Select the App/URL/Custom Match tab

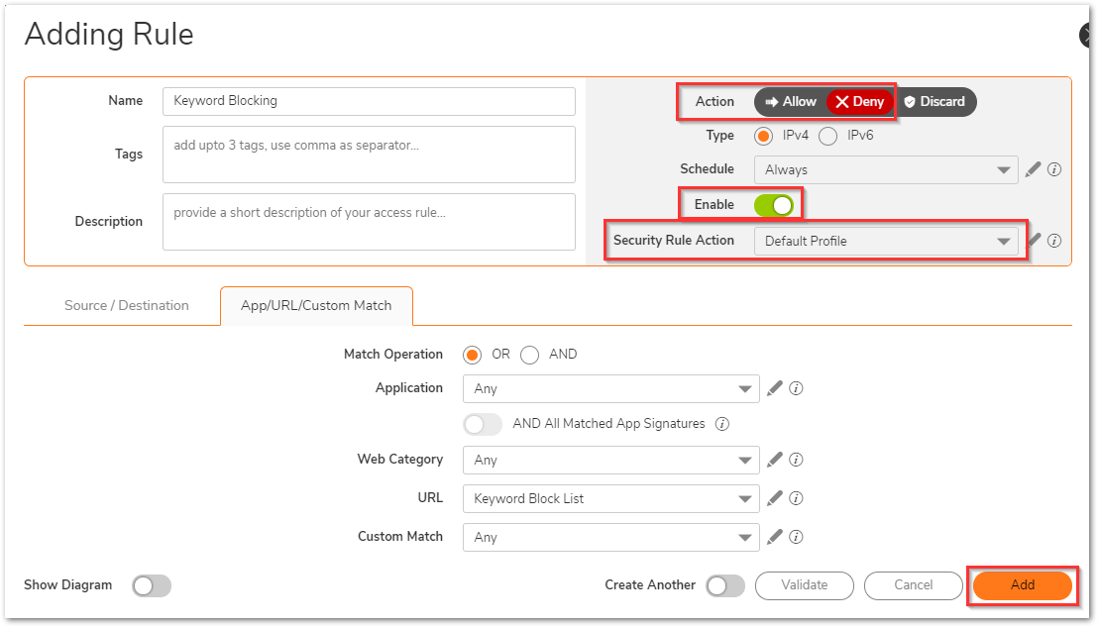(x=316, y=305)
